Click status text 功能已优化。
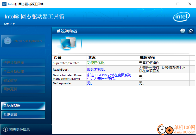The height and width of the screenshot is (135, 196). (x=97, y=63)
